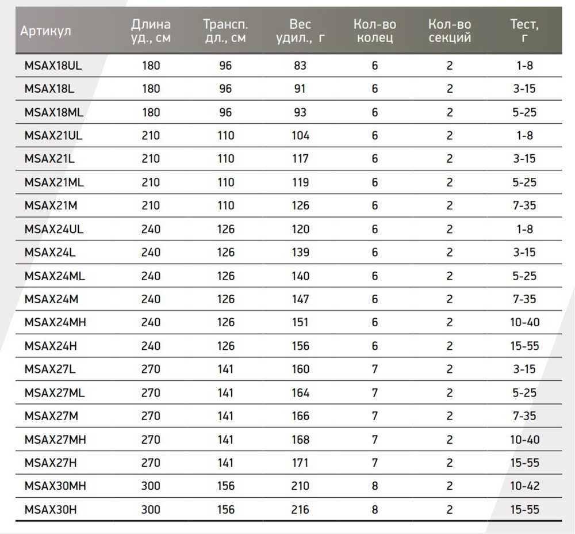
Task: Click the 10-42 test value cell
Action: [x=524, y=486]
